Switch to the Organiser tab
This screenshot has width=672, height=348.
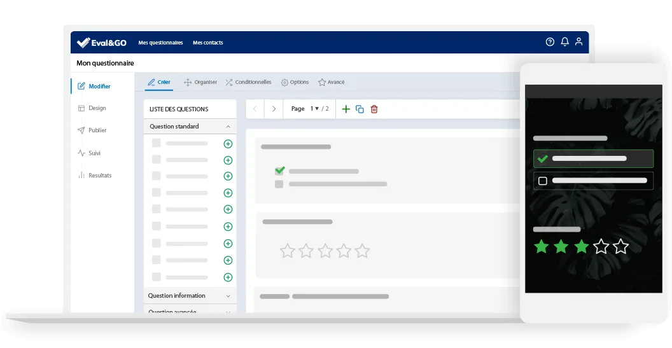(200, 82)
